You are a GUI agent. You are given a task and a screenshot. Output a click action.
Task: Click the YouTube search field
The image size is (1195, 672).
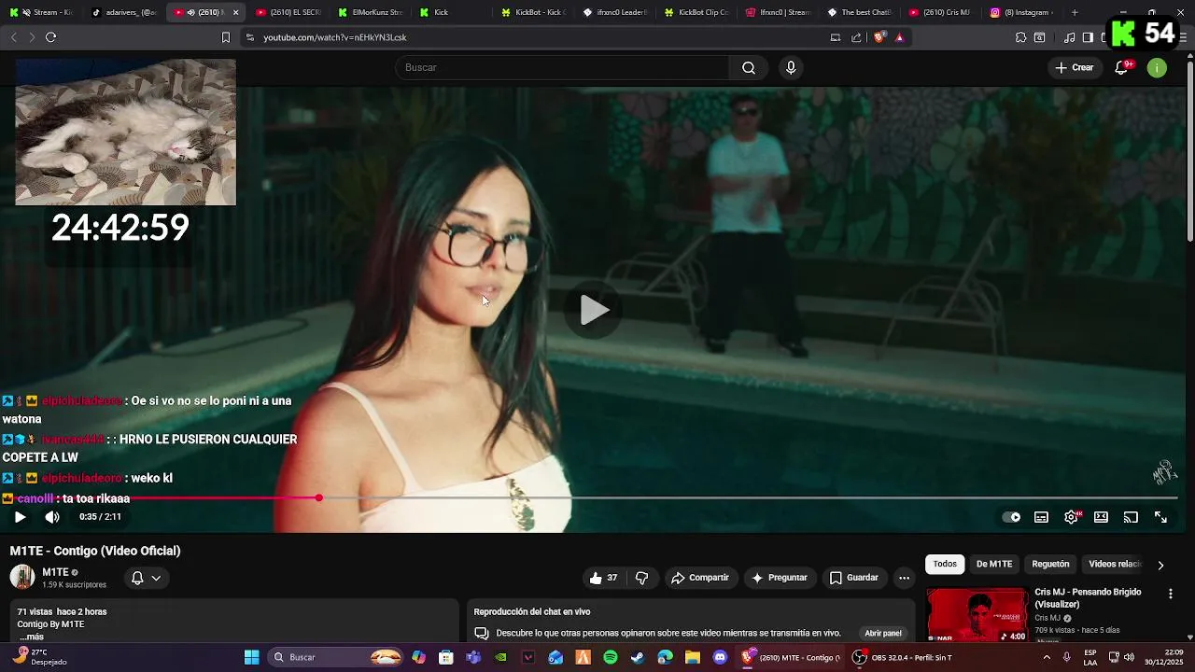[x=562, y=67]
